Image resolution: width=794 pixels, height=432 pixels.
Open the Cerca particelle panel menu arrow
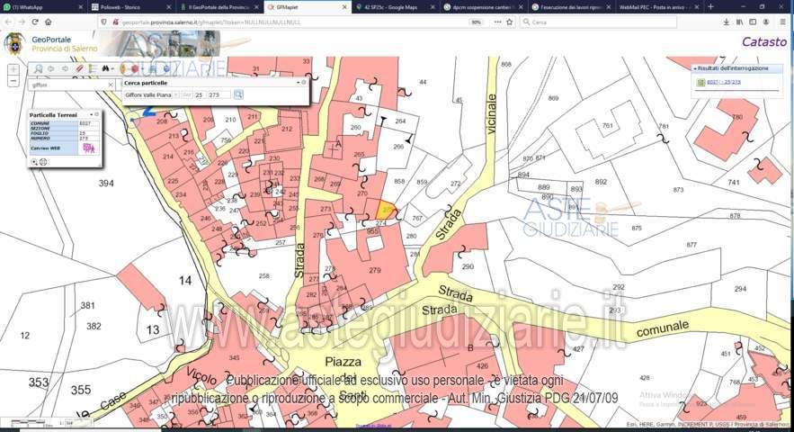tap(298, 82)
